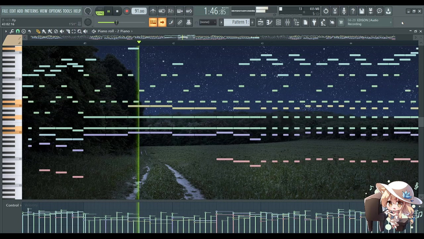Open project info/pages icon
424x239 pixels.
(x=305, y=22)
